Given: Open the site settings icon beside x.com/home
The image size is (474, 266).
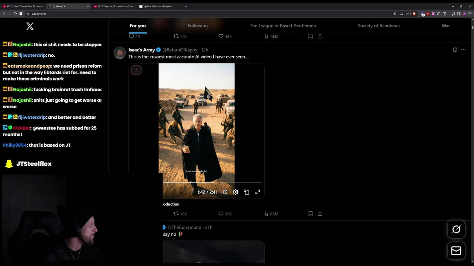Looking at the screenshot, I should click(x=28, y=14).
